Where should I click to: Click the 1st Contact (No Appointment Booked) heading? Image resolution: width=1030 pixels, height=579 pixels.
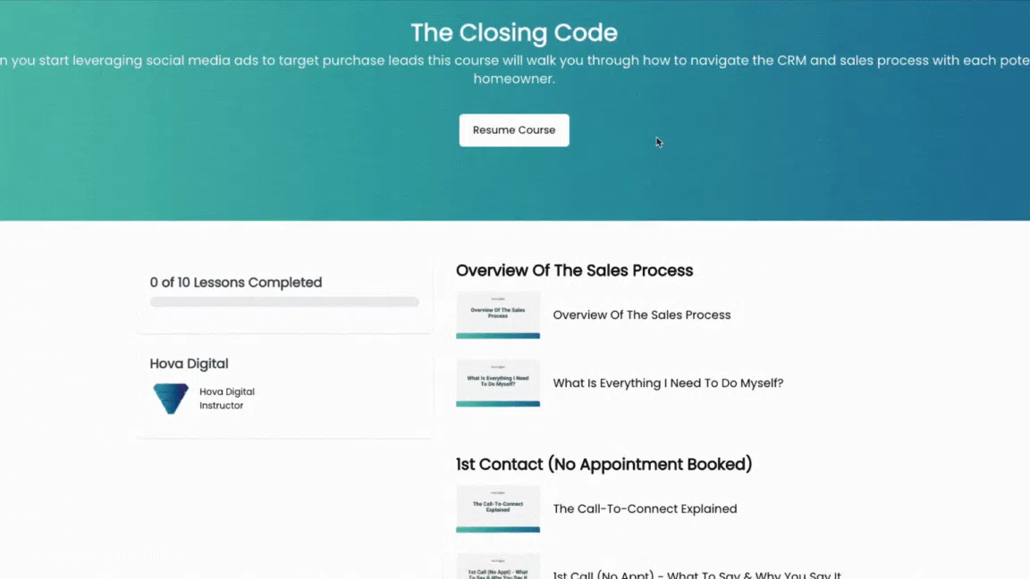(604, 464)
